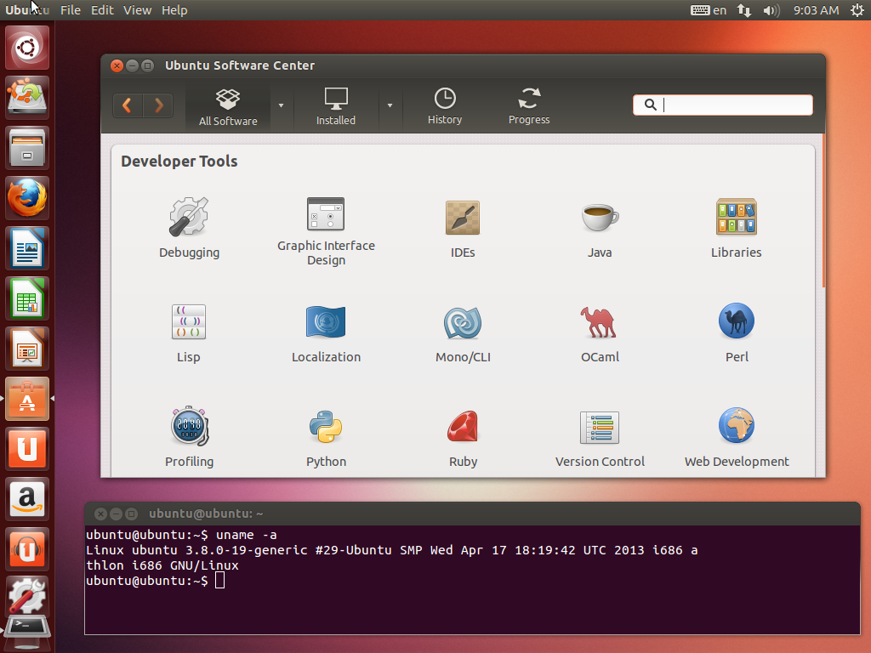Focus the terminal window title bar
The image size is (871, 653).
[472, 514]
